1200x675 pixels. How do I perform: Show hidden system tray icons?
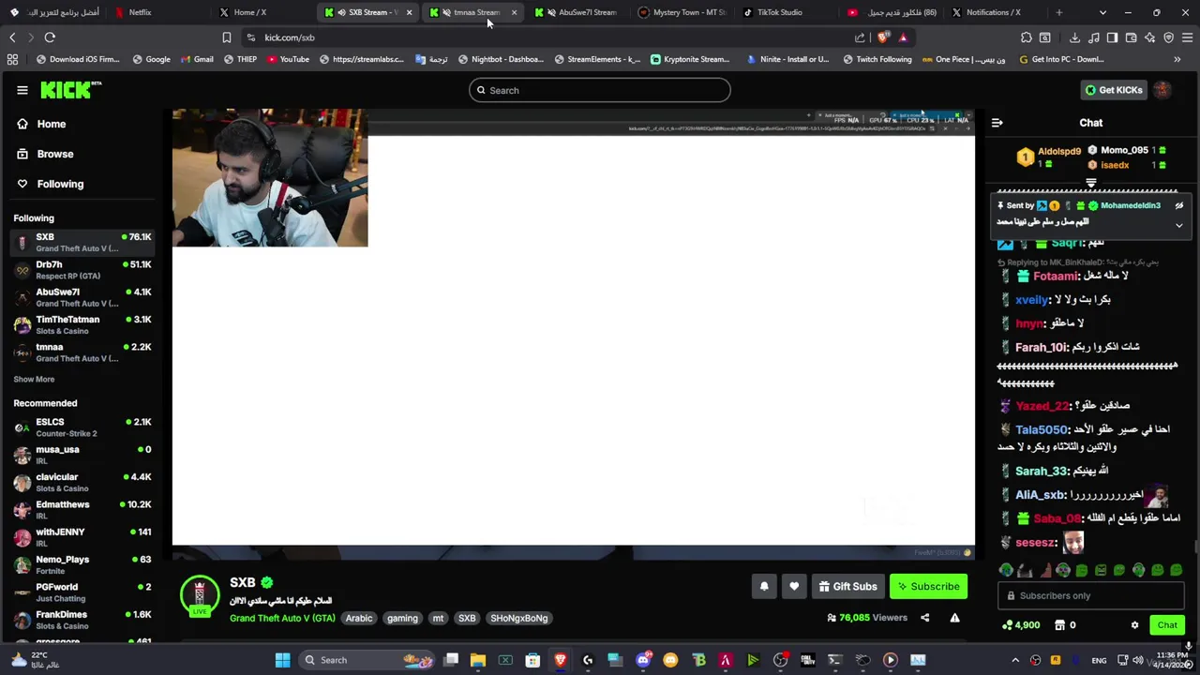[1015, 660]
